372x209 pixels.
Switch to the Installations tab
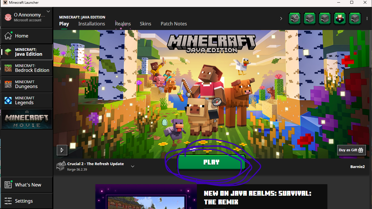[92, 24]
